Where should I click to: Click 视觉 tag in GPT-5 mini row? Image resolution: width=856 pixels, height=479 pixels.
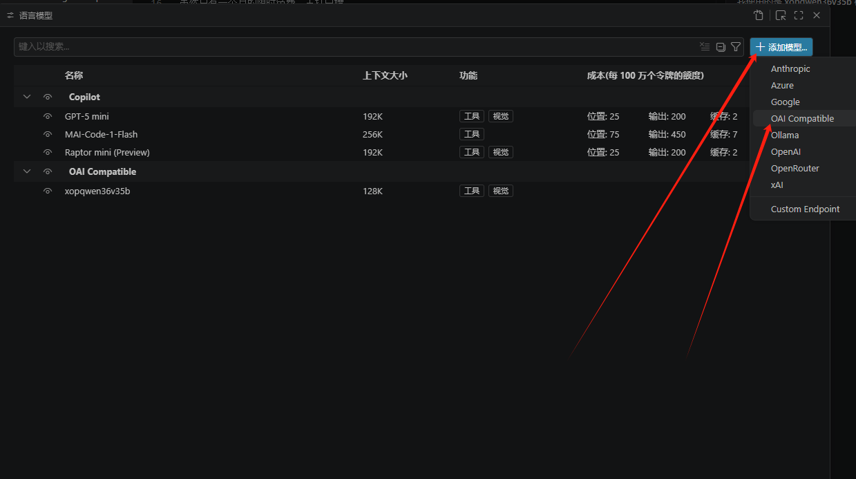click(x=501, y=117)
